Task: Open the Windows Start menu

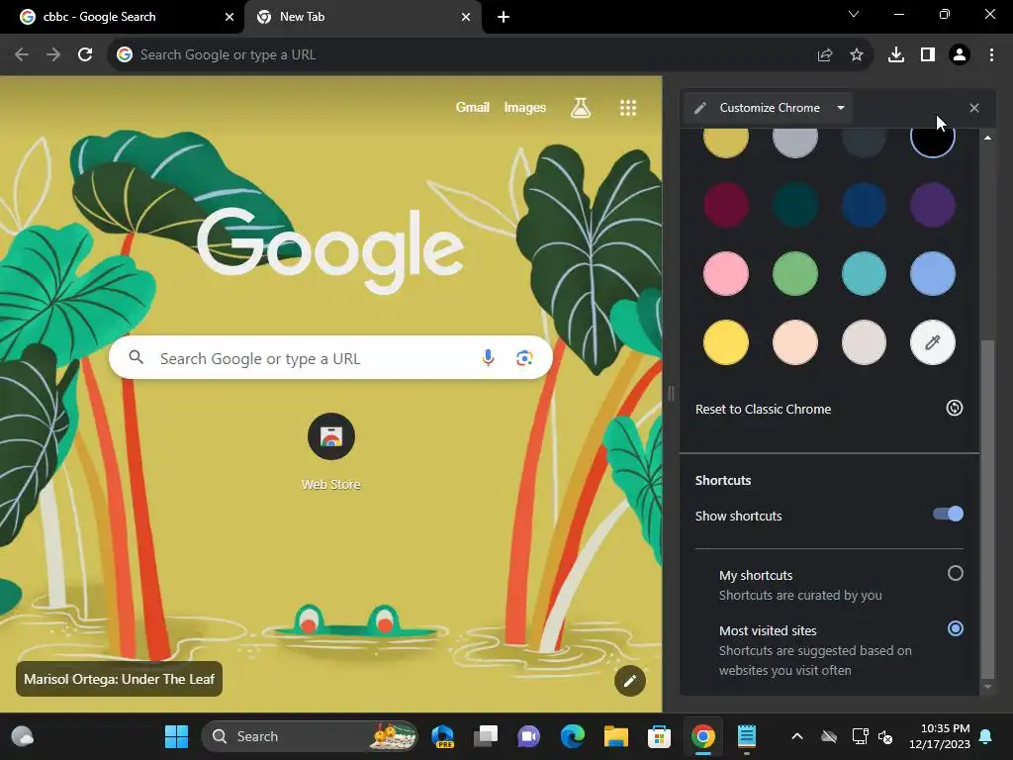Action: (176, 736)
